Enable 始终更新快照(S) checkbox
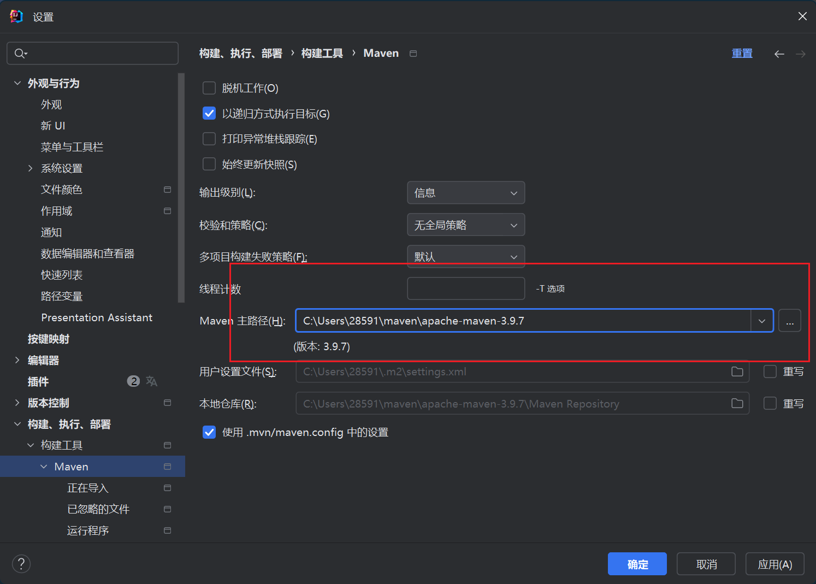816x584 pixels. point(209,164)
